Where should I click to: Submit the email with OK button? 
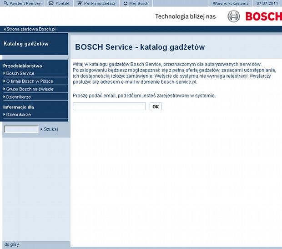pos(156,107)
